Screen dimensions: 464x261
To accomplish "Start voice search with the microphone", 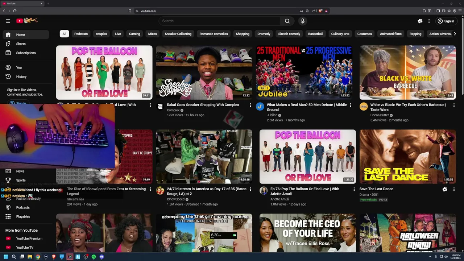I will pos(303,21).
